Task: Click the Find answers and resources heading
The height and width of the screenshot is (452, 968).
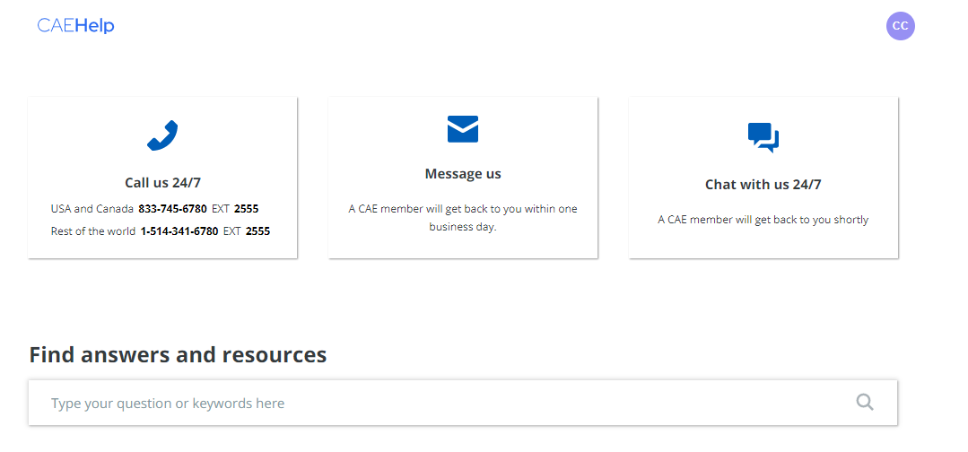Action: 178,355
